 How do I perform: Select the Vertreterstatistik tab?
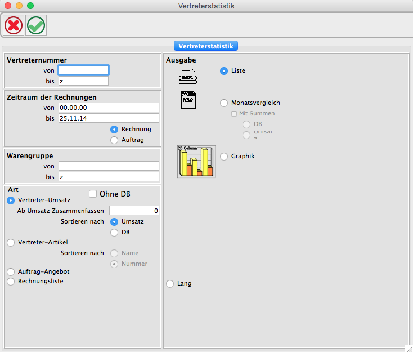(x=206, y=46)
